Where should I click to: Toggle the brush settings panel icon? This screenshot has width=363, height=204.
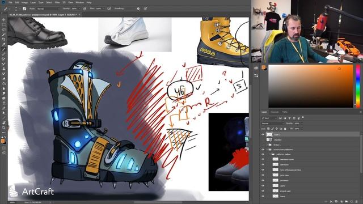click(24, 8)
